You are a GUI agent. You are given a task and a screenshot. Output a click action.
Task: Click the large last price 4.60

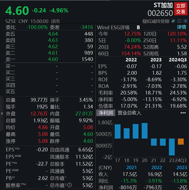pyautogui.click(x=17, y=11)
